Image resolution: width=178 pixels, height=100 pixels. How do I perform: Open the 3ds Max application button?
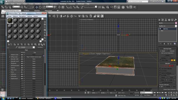coord(2,2)
